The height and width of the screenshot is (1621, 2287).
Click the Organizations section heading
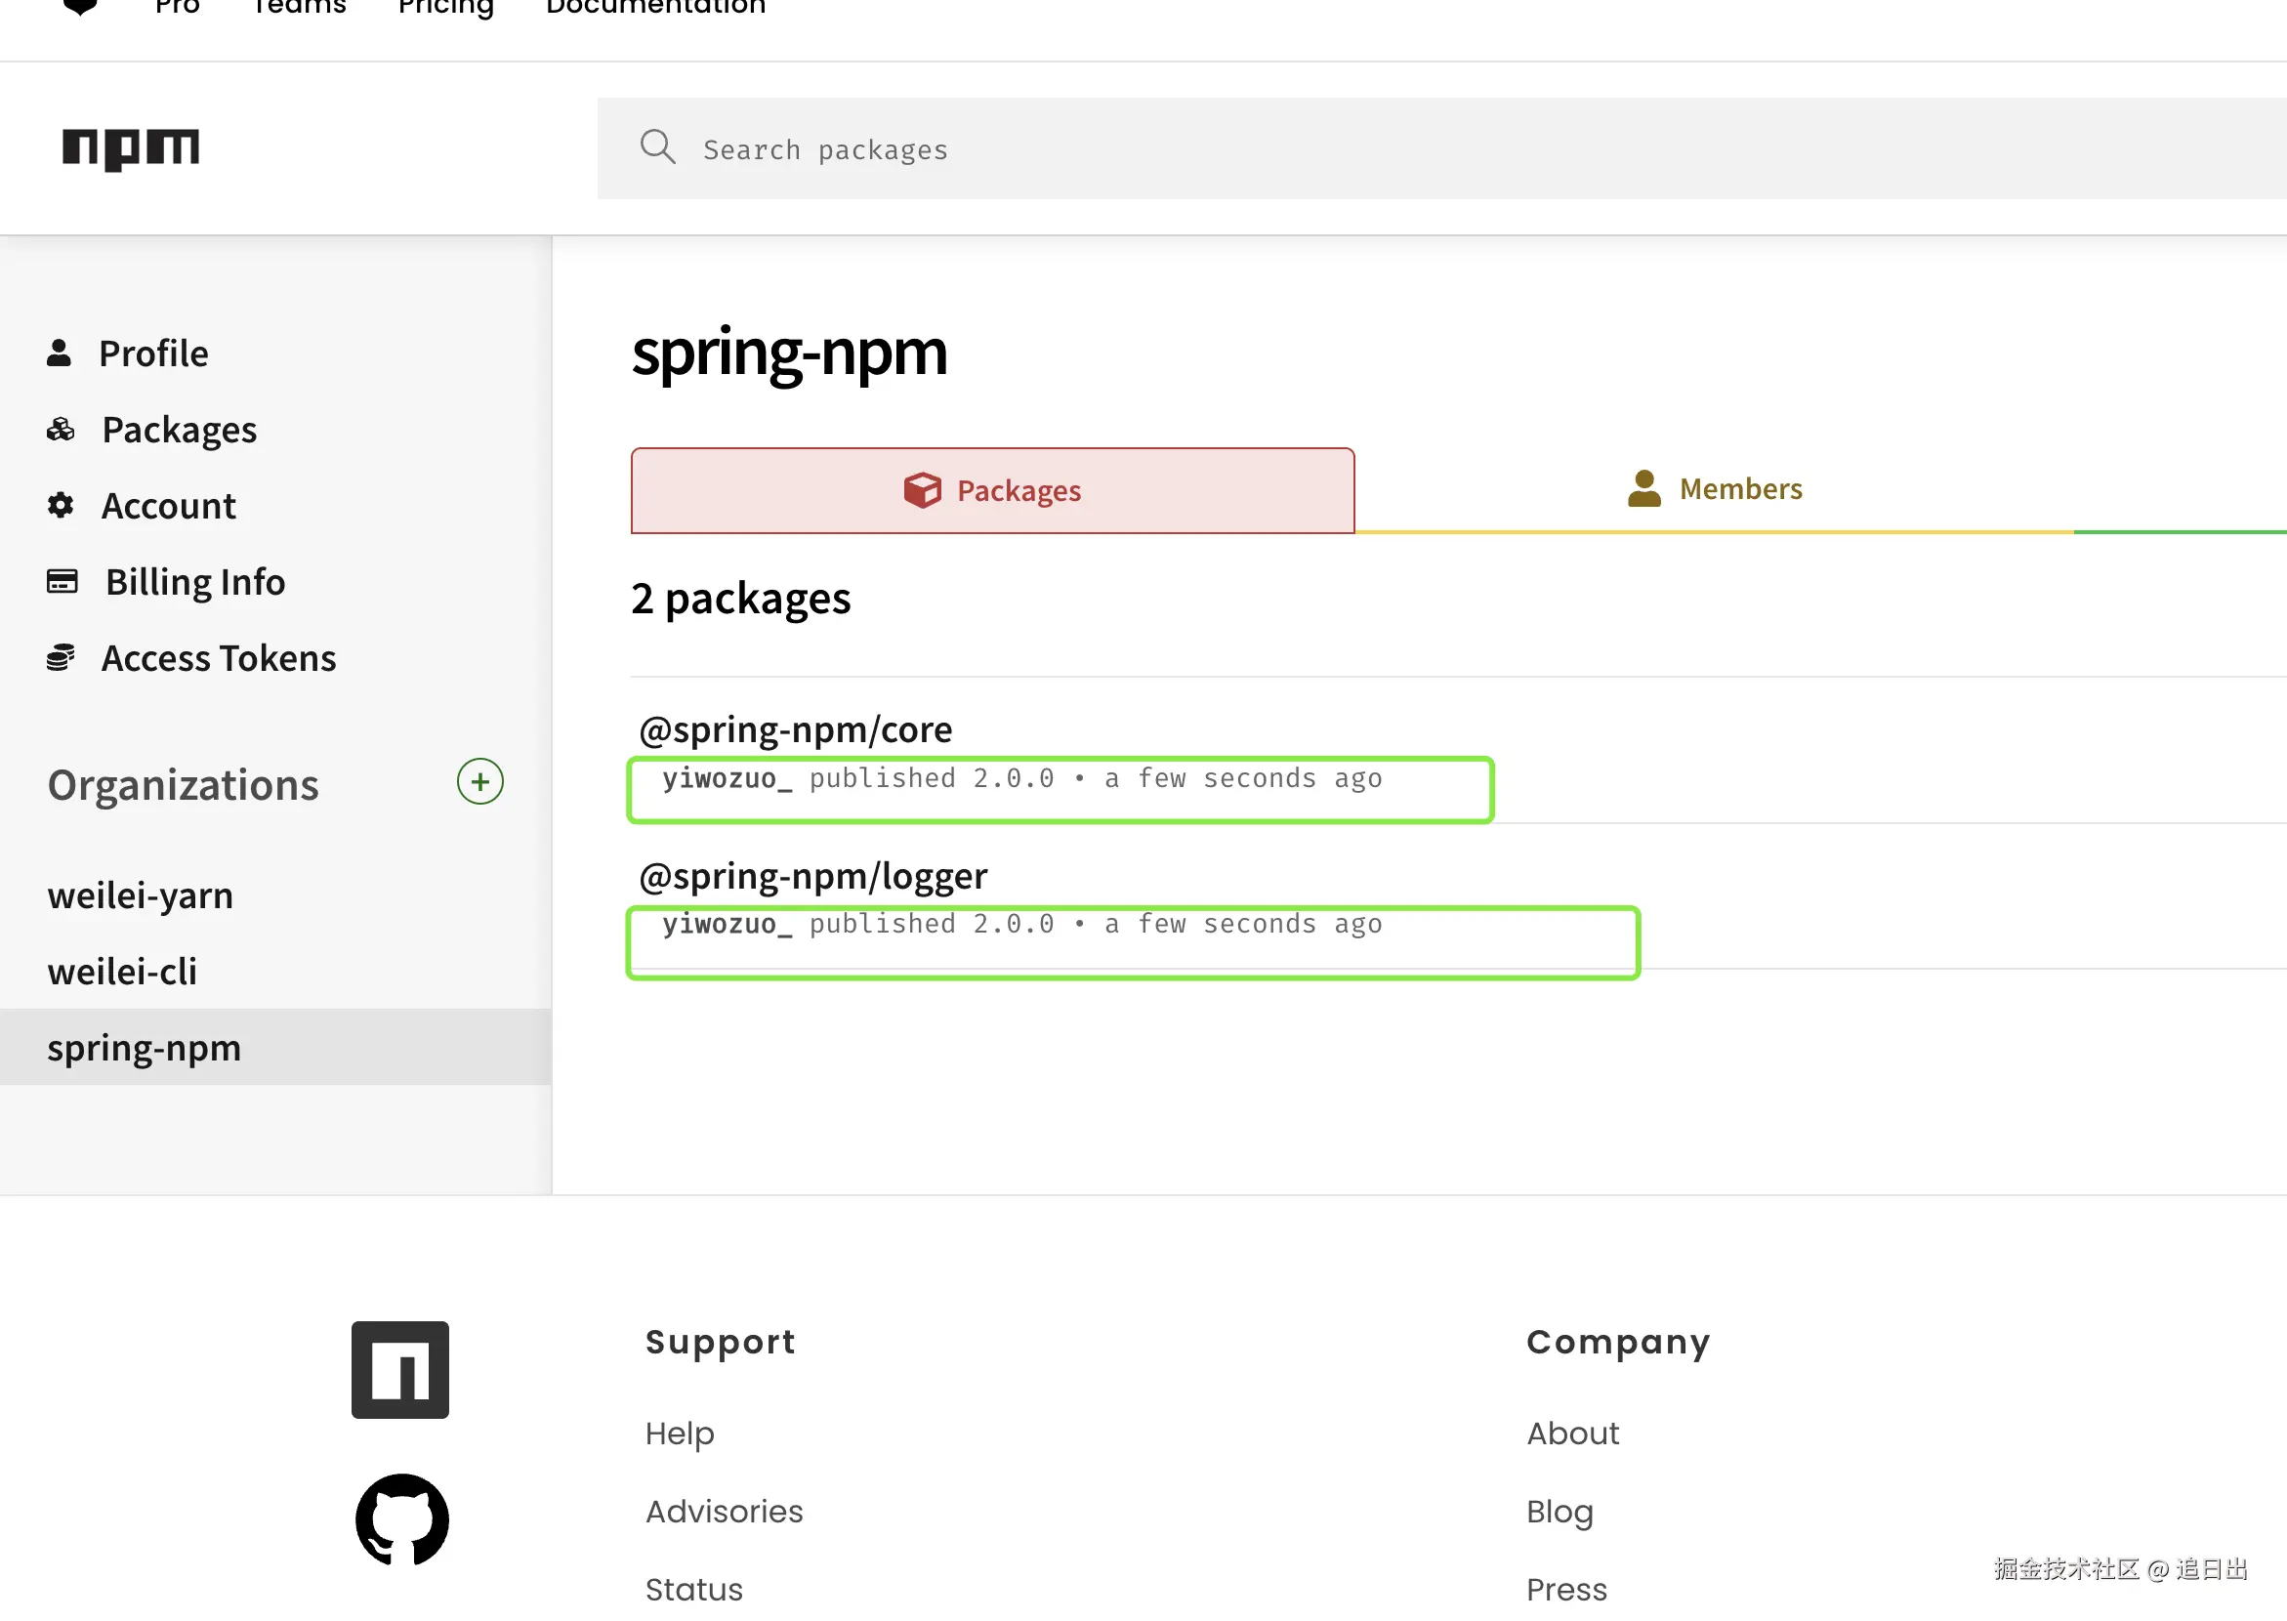coord(184,785)
